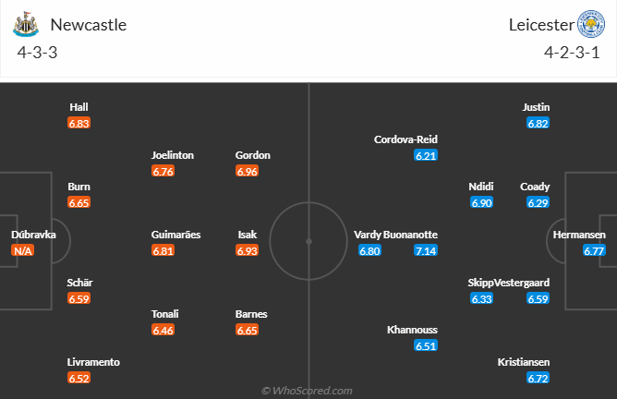617x399 pixels.
Task: Select Isak's 6.93 rating badge
Action: (248, 250)
